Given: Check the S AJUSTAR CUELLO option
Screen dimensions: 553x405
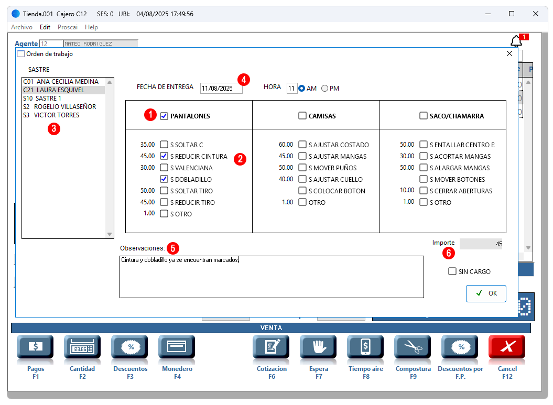Looking at the screenshot, I should click(x=302, y=179).
